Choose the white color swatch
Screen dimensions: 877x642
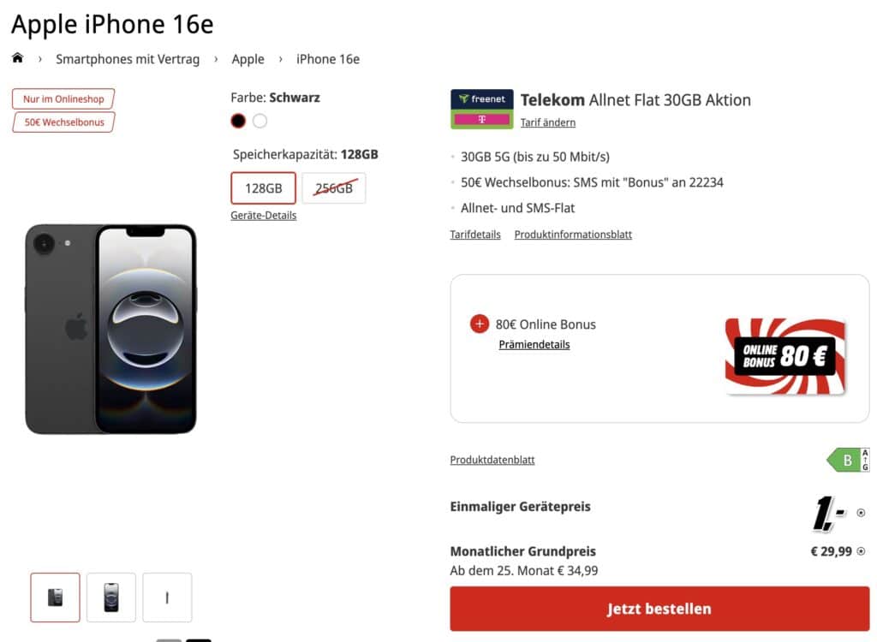coord(260,121)
